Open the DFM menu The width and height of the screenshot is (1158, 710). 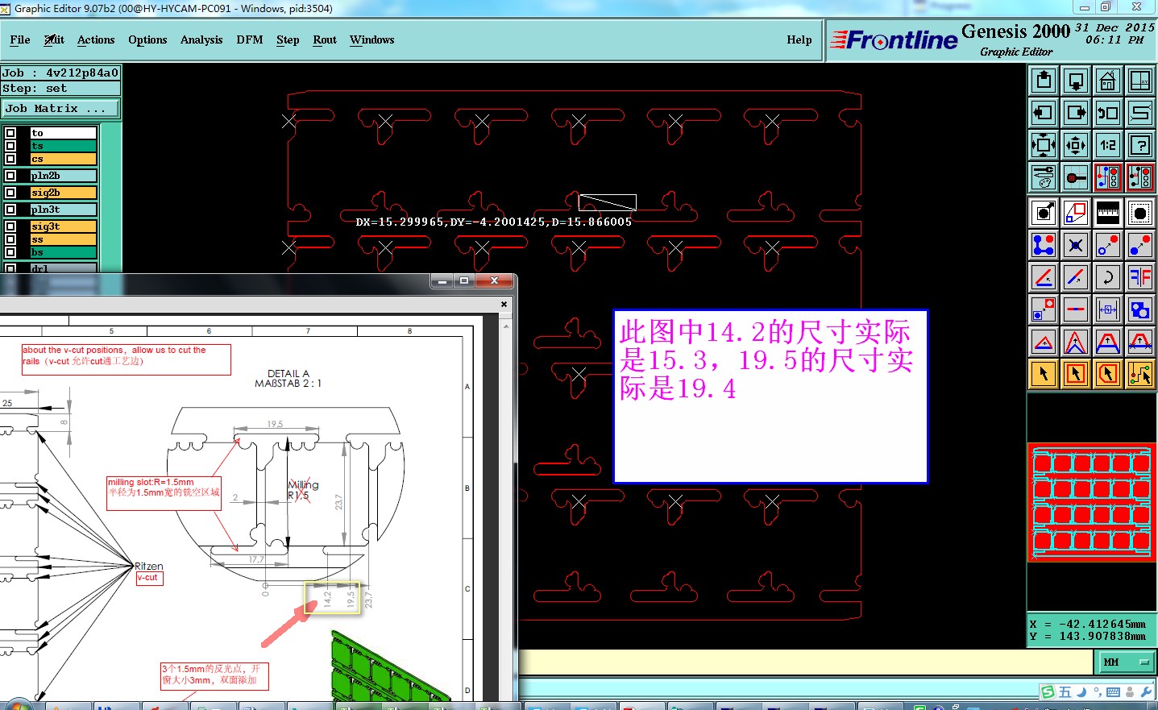pyautogui.click(x=250, y=39)
